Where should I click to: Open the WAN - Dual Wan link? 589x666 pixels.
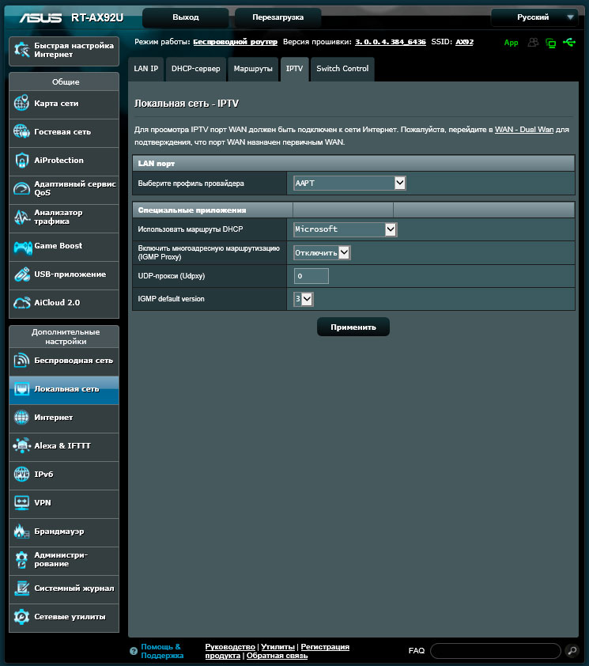pyautogui.click(x=524, y=130)
